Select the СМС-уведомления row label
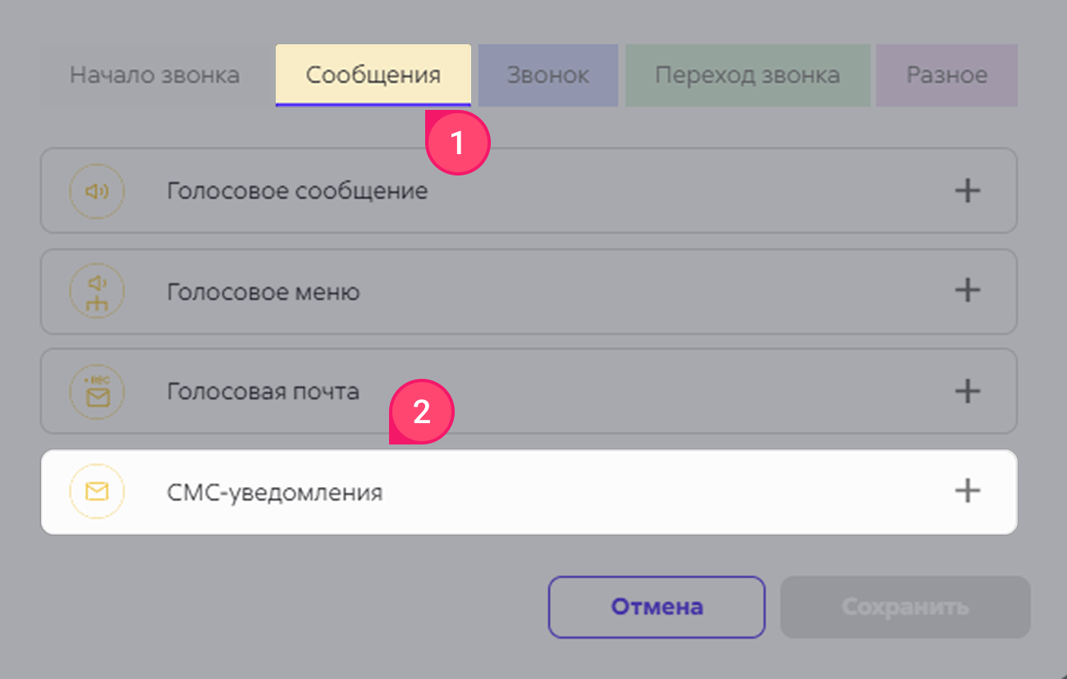The height and width of the screenshot is (679, 1067). (x=274, y=493)
